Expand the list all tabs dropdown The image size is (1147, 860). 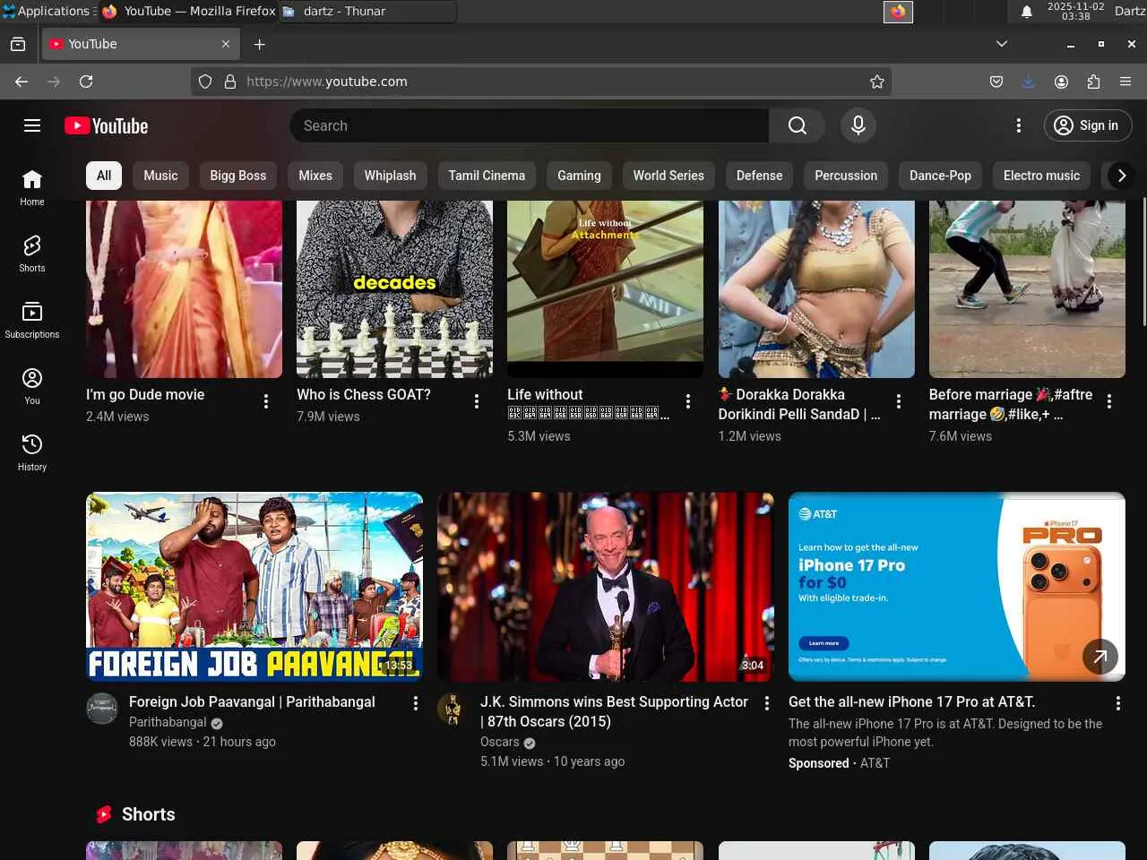point(1002,44)
